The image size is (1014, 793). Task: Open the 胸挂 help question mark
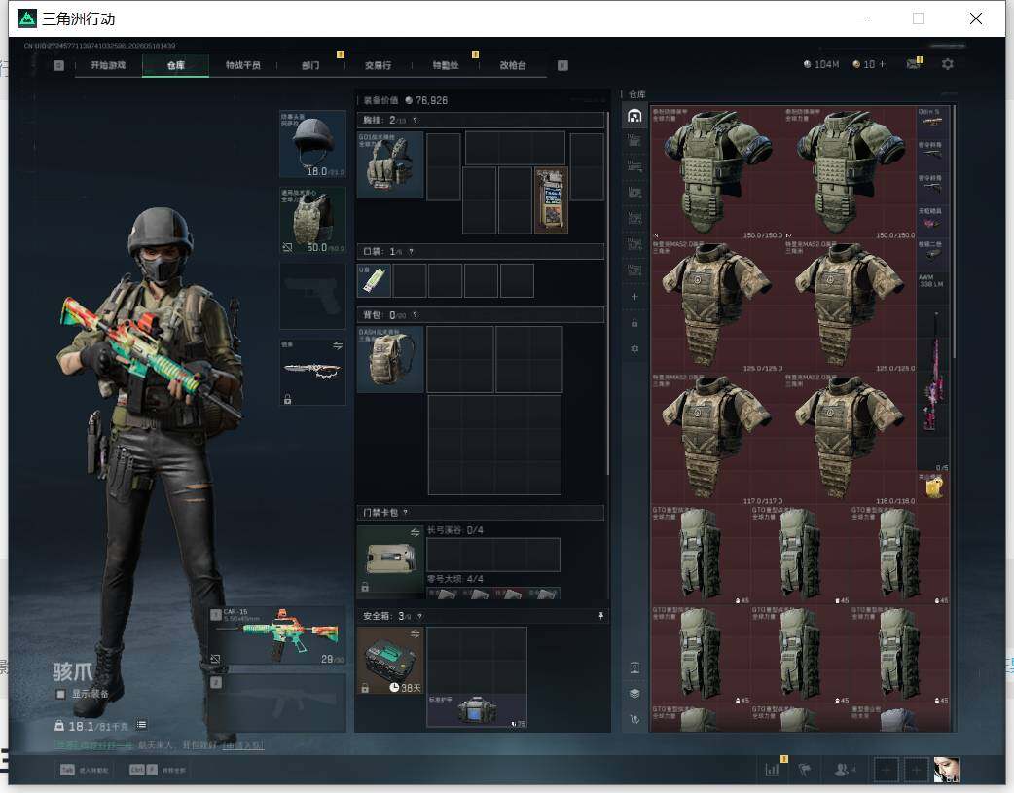(416, 121)
